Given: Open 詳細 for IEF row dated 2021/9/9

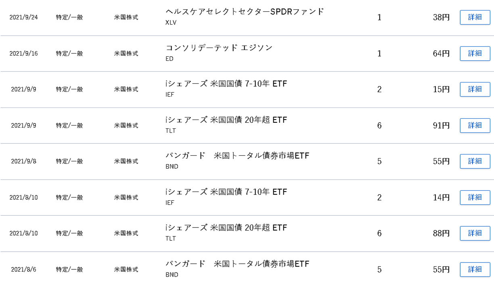Looking at the screenshot, I should (x=475, y=89).
